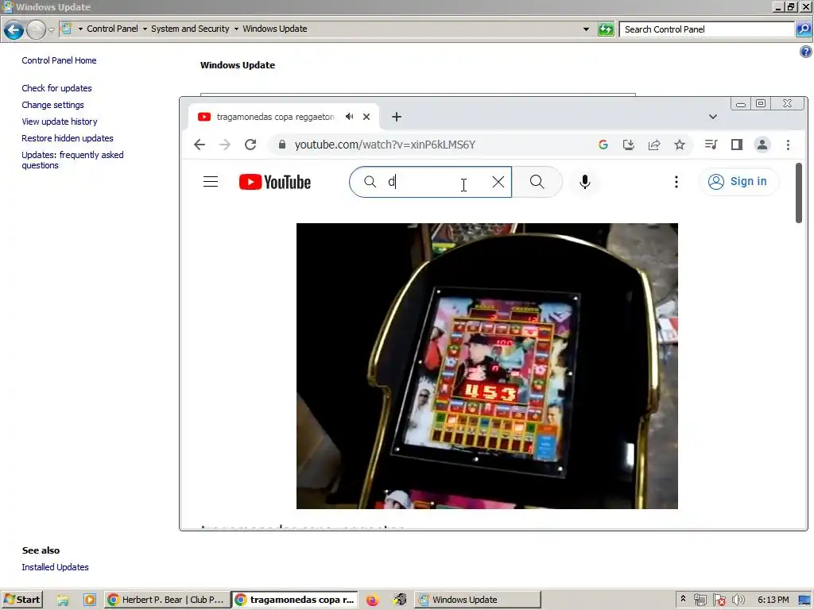Check for updates in Windows Update
814x610 pixels.
click(x=56, y=88)
